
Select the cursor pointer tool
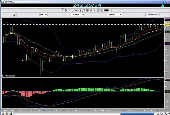tap(63, 10)
